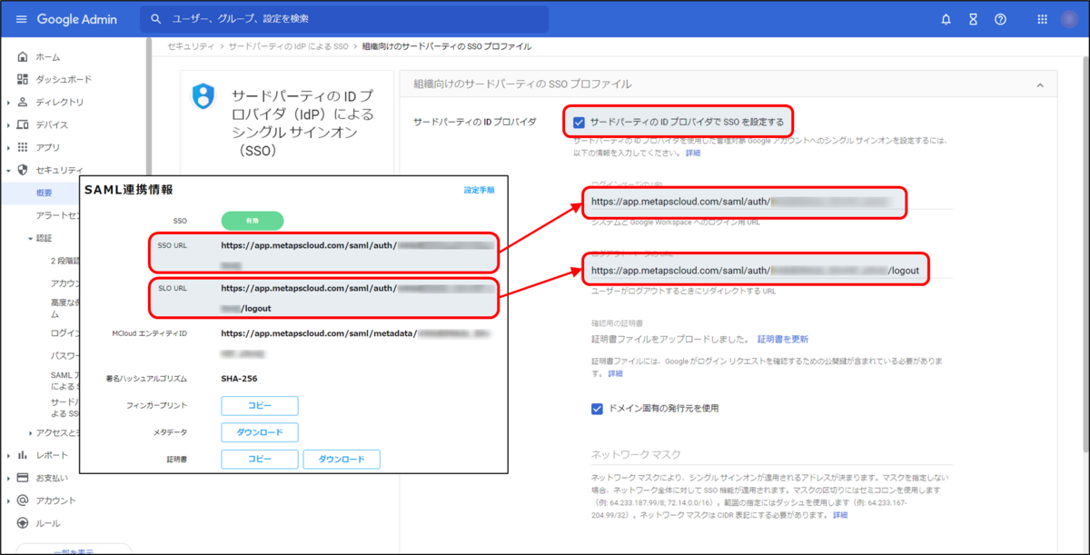
Task: Click コピー button in the 証明書 row
Action: 260,459
